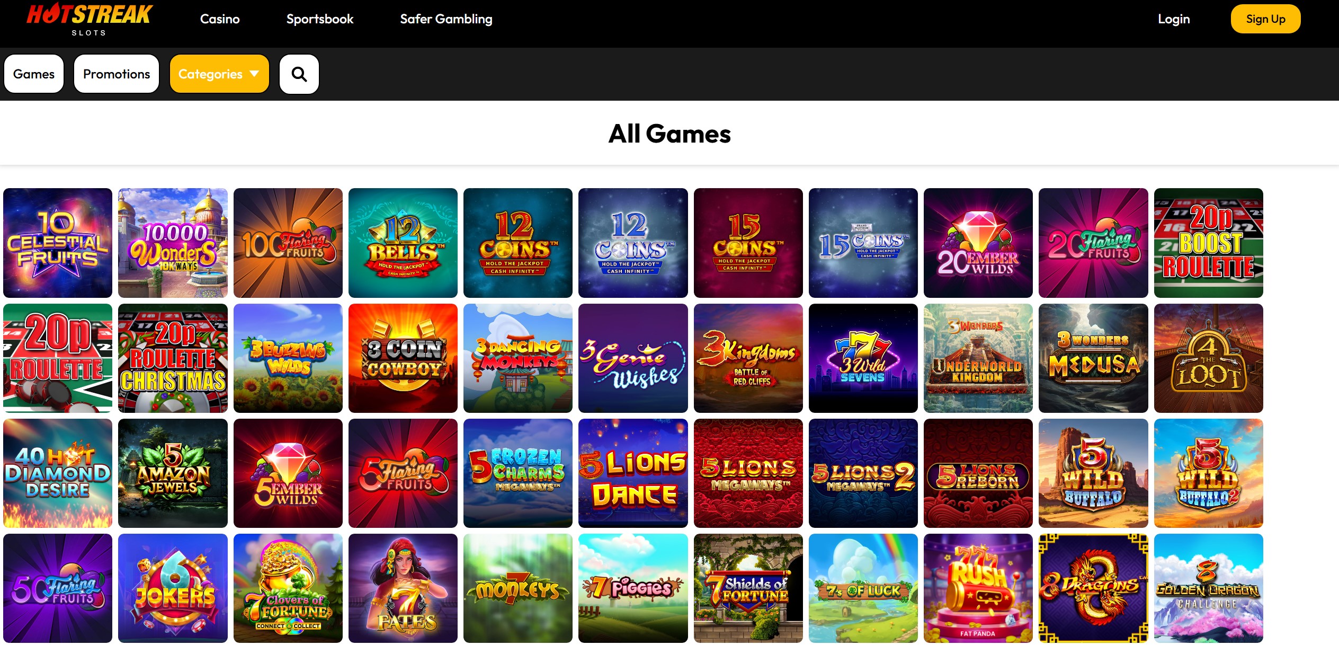The height and width of the screenshot is (645, 1339).
Task: Go to the Sportsbook section
Action: coord(320,19)
